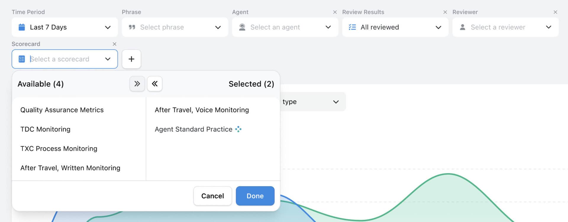The height and width of the screenshot is (222, 568).
Task: Click the plus icon to add a filter
Action: tap(131, 59)
